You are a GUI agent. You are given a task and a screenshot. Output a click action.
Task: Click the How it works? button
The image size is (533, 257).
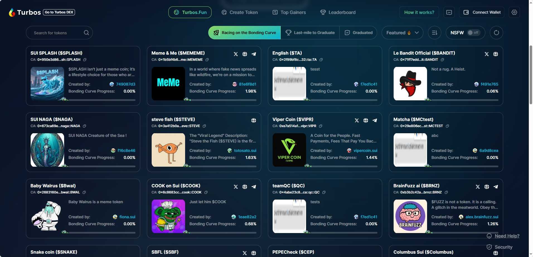click(419, 12)
